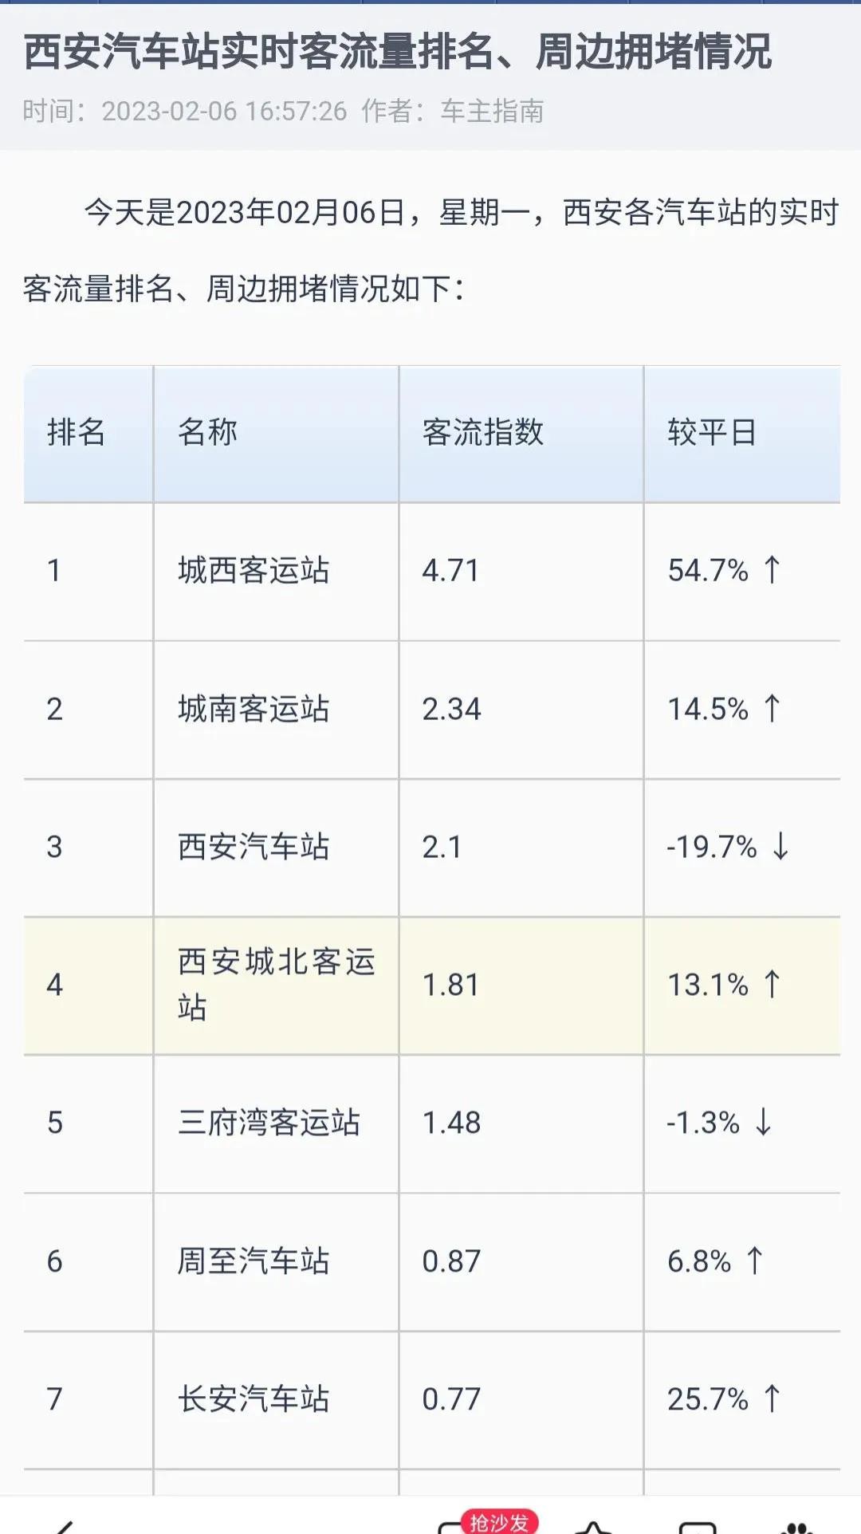
Task: Tap the 较平日 column header
Action: coord(712,433)
